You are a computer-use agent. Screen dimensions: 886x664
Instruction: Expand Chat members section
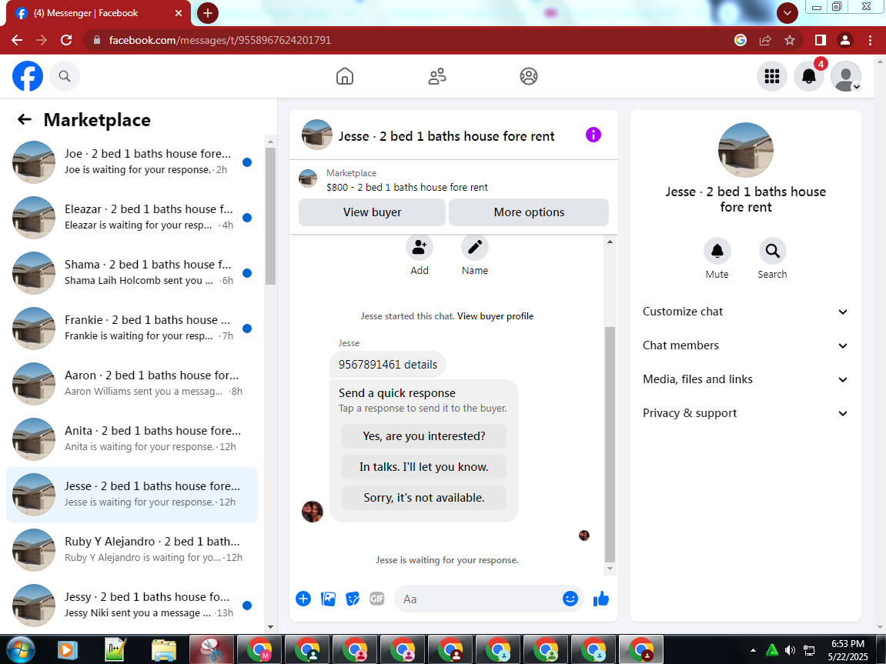[745, 345]
